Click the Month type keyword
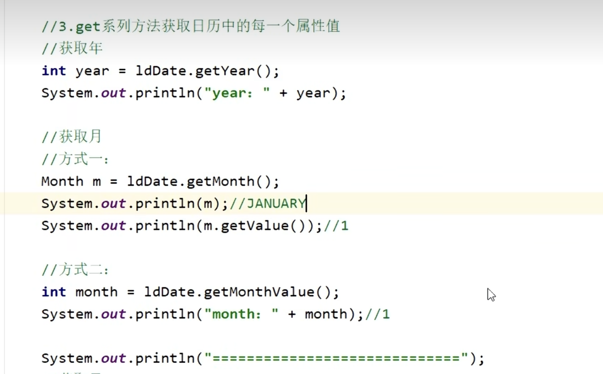 pyautogui.click(x=62, y=181)
